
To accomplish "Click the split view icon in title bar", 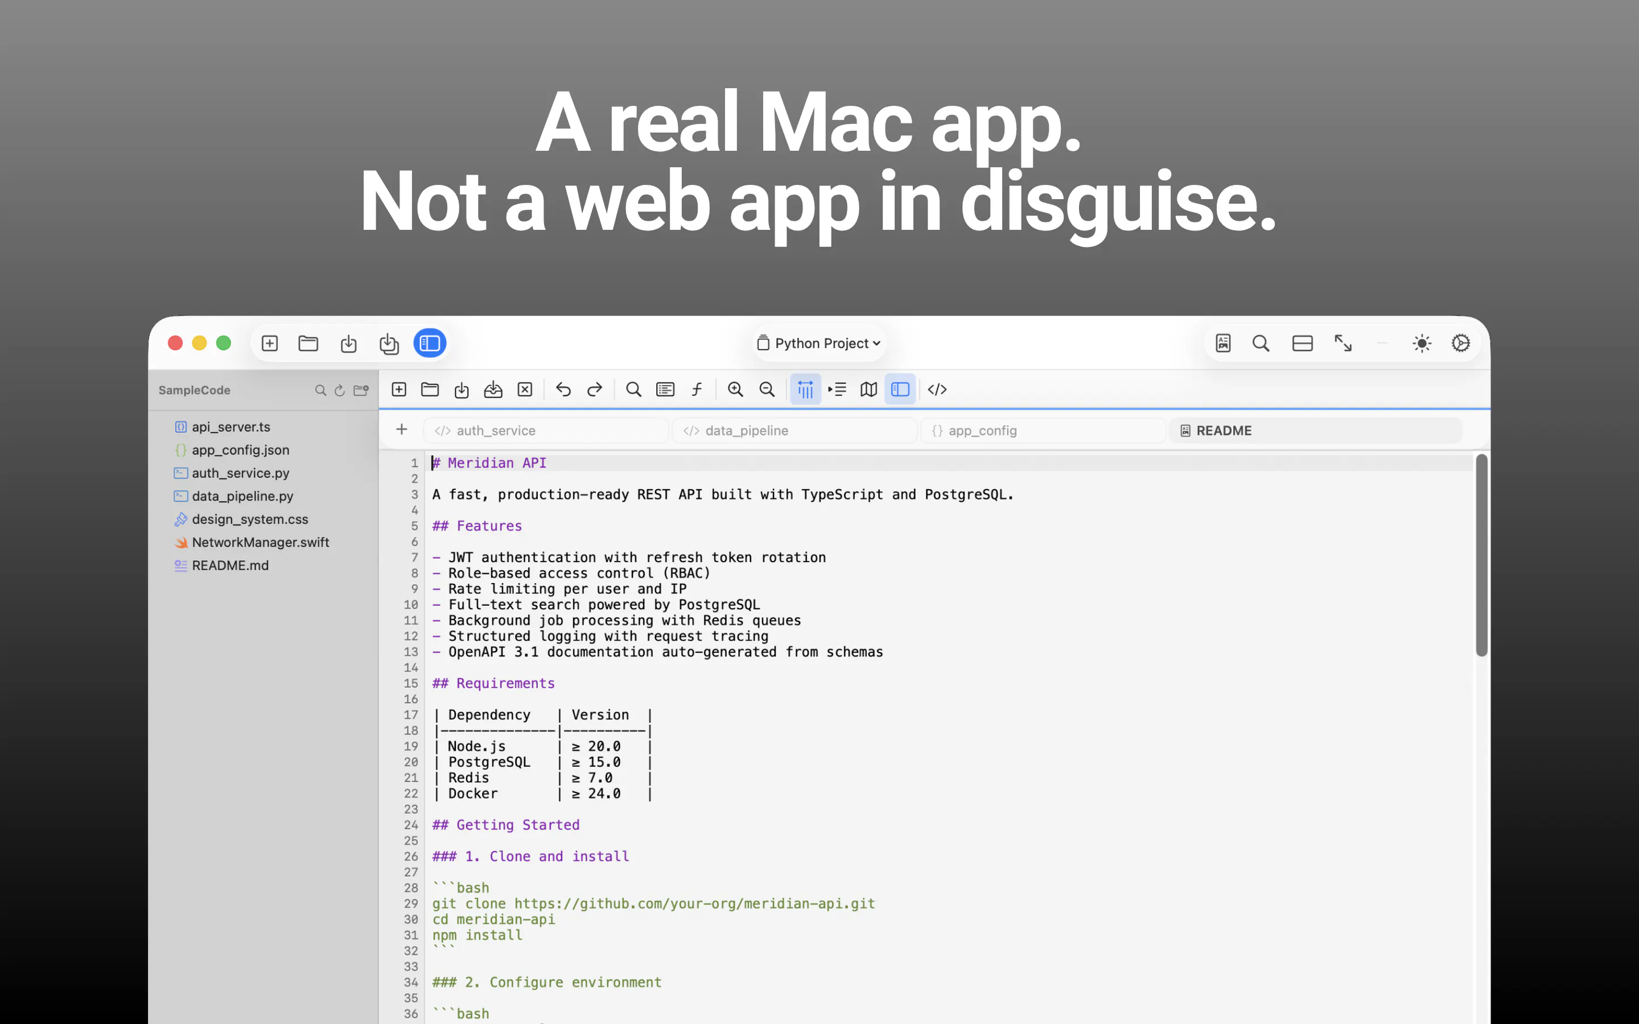I will point(1302,344).
